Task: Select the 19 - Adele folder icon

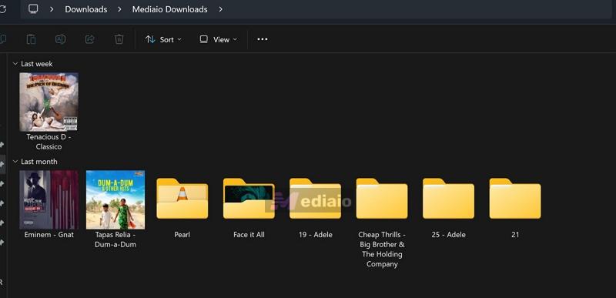Action: click(315, 198)
